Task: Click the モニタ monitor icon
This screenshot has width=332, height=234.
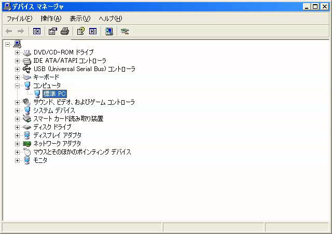Action: pyautogui.click(x=27, y=160)
